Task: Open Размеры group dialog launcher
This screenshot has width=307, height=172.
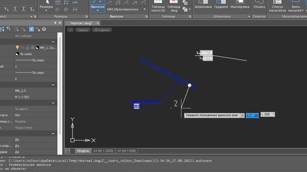Action: coord(86,17)
